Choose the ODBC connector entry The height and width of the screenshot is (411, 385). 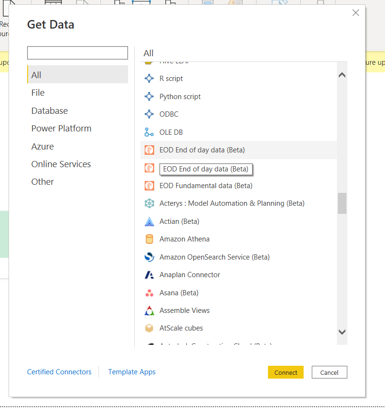[238, 114]
